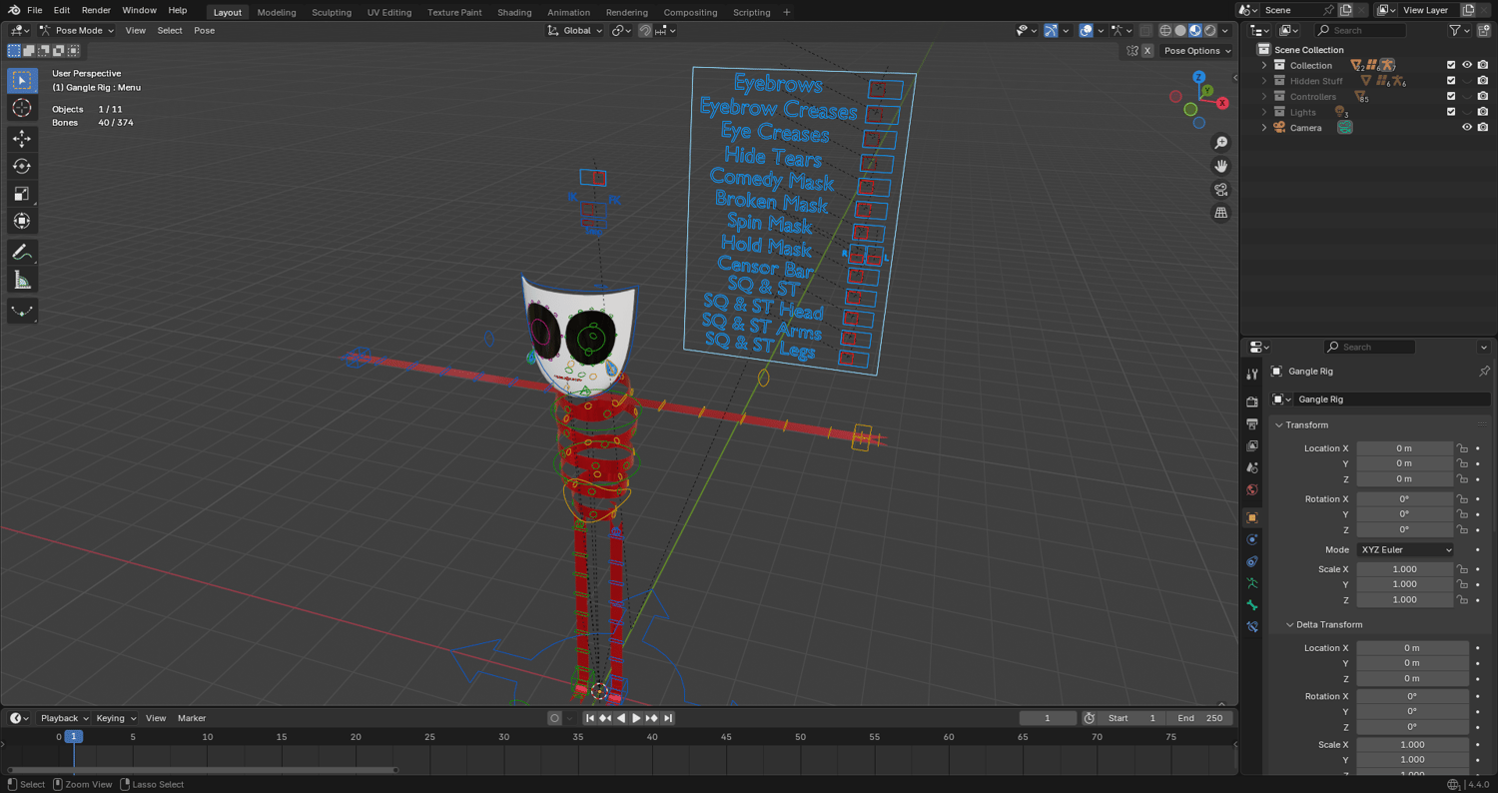This screenshot has height=793, width=1498.
Task: Open the Object Constraints properties tab
Action: (x=1252, y=561)
